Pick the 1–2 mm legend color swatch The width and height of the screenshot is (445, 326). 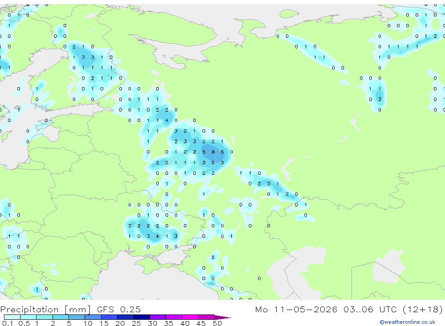(x=44, y=317)
